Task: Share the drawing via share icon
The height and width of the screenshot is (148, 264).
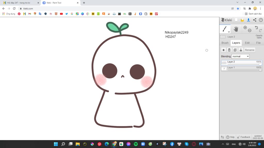Action: pyautogui.click(x=254, y=20)
